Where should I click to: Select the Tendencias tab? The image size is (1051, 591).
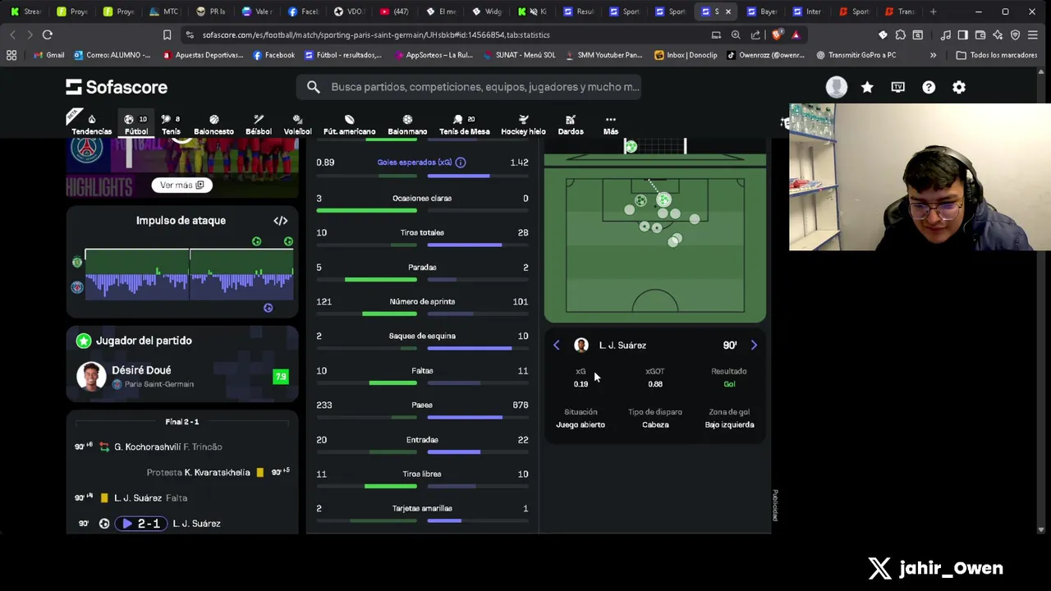(91, 125)
